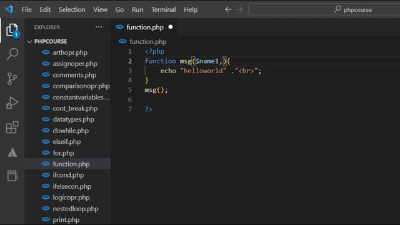Click line number 5 in gutter

pyautogui.click(x=130, y=90)
